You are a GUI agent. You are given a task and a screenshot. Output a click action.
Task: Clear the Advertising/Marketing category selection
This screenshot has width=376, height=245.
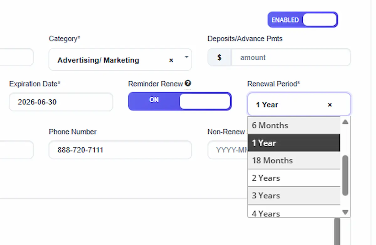click(171, 60)
